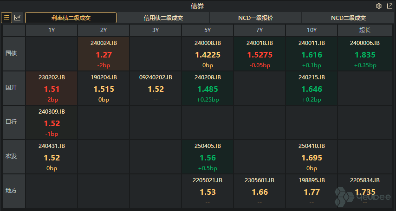The image size is (396, 211).
Task: Select the 09240202.IB cell under 3Y
Action: pos(156,88)
